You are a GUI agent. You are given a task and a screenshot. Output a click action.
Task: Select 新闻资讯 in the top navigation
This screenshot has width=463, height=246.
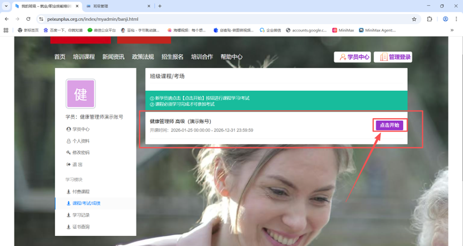coord(113,57)
